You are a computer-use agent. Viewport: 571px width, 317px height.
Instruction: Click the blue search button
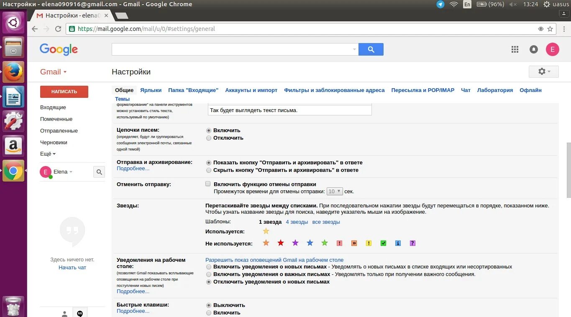click(371, 49)
